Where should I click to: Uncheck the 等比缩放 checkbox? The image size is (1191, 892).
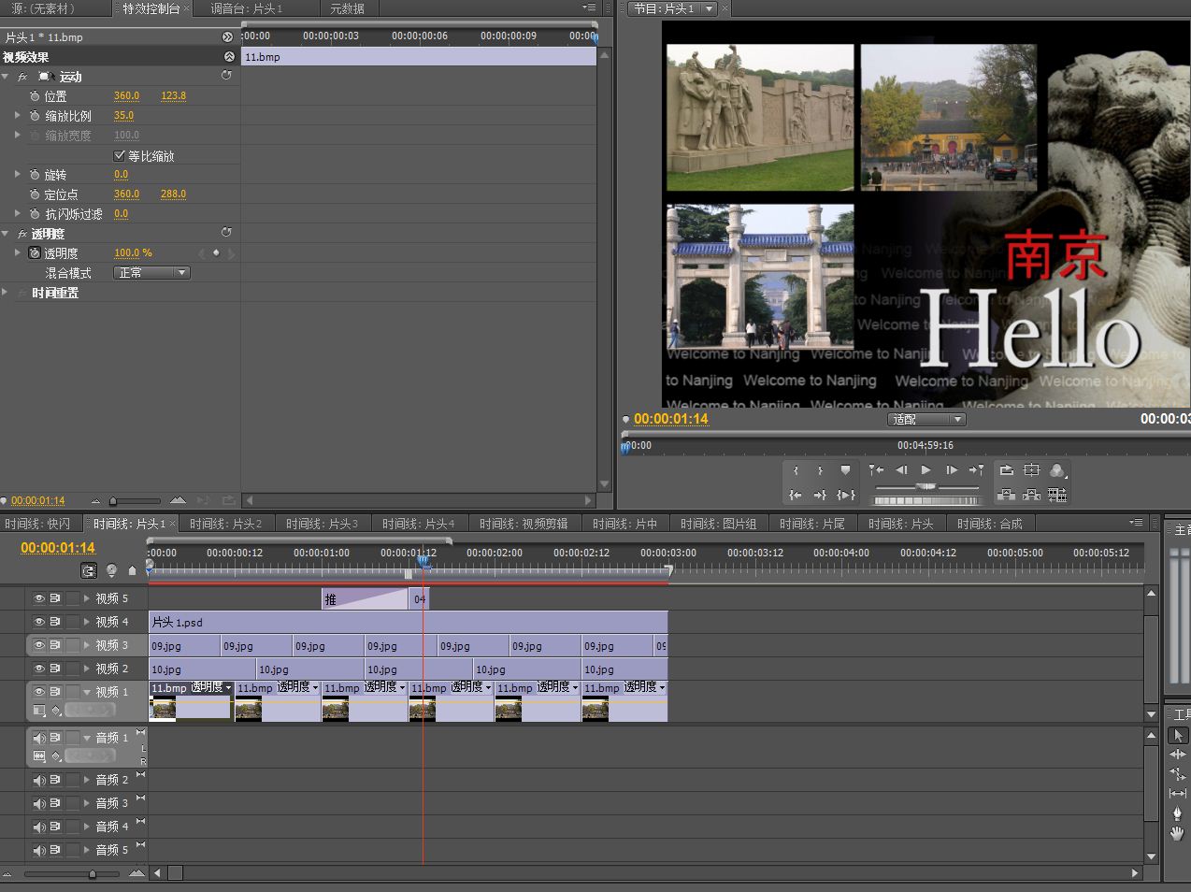click(120, 155)
